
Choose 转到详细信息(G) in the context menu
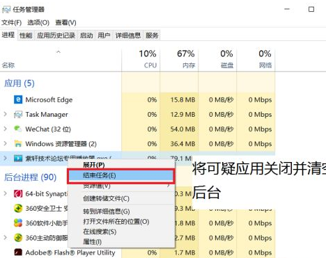coord(121,211)
